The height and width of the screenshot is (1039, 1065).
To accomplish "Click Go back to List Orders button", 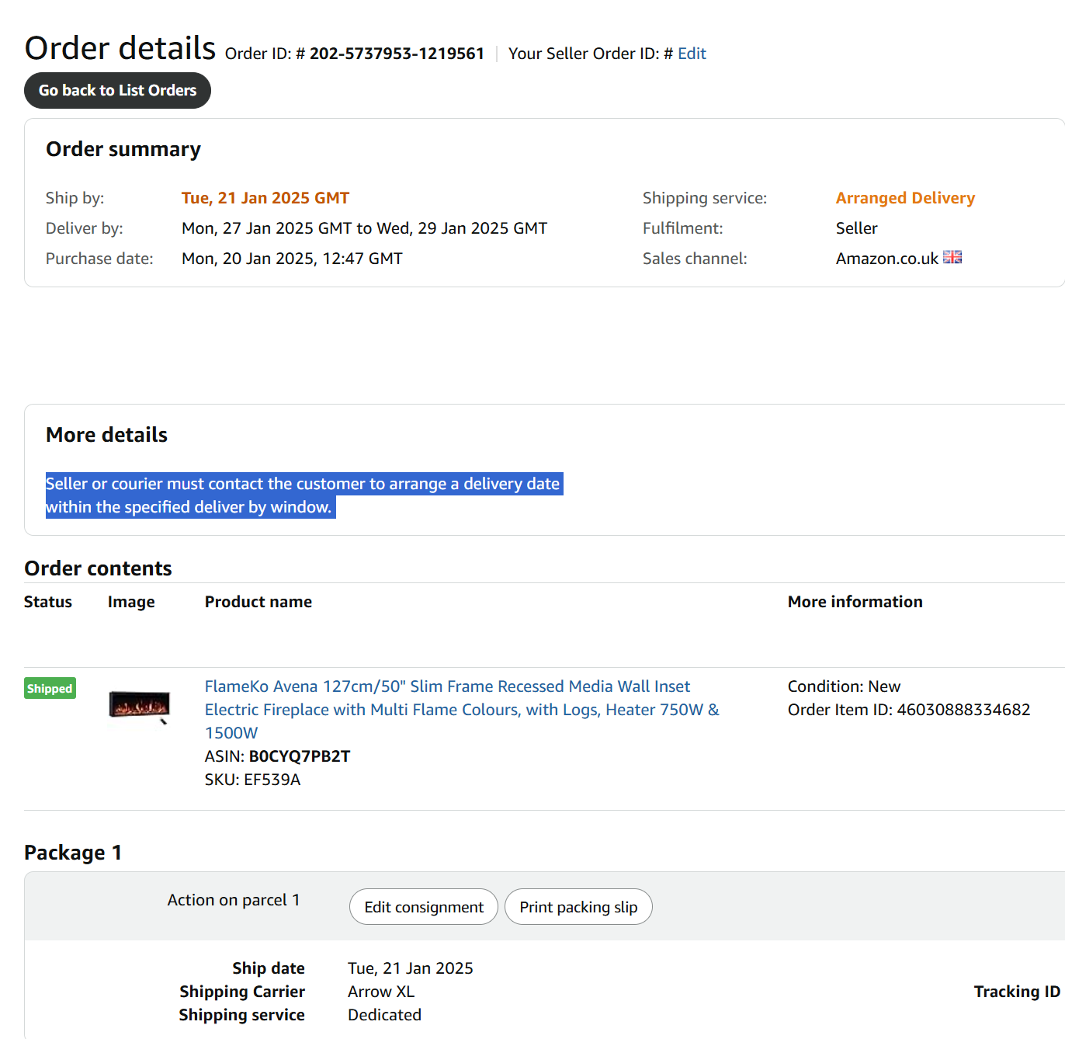I will (x=117, y=90).
